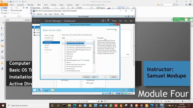Click the VM Start button
193x108 pixels.
point(35,90)
